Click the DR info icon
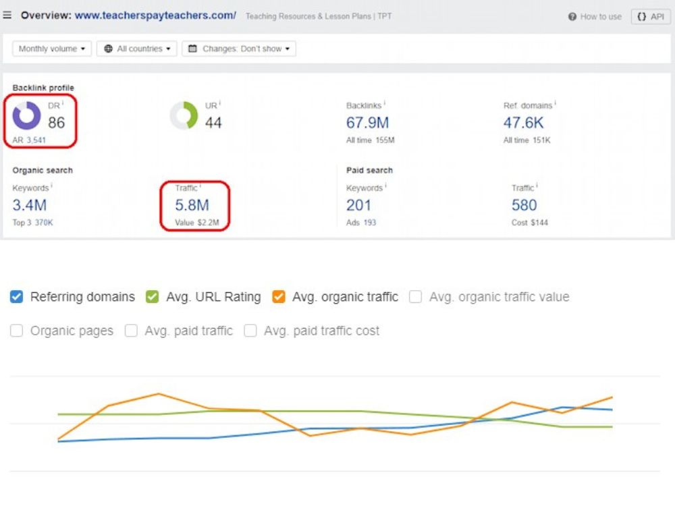 pos(63,103)
